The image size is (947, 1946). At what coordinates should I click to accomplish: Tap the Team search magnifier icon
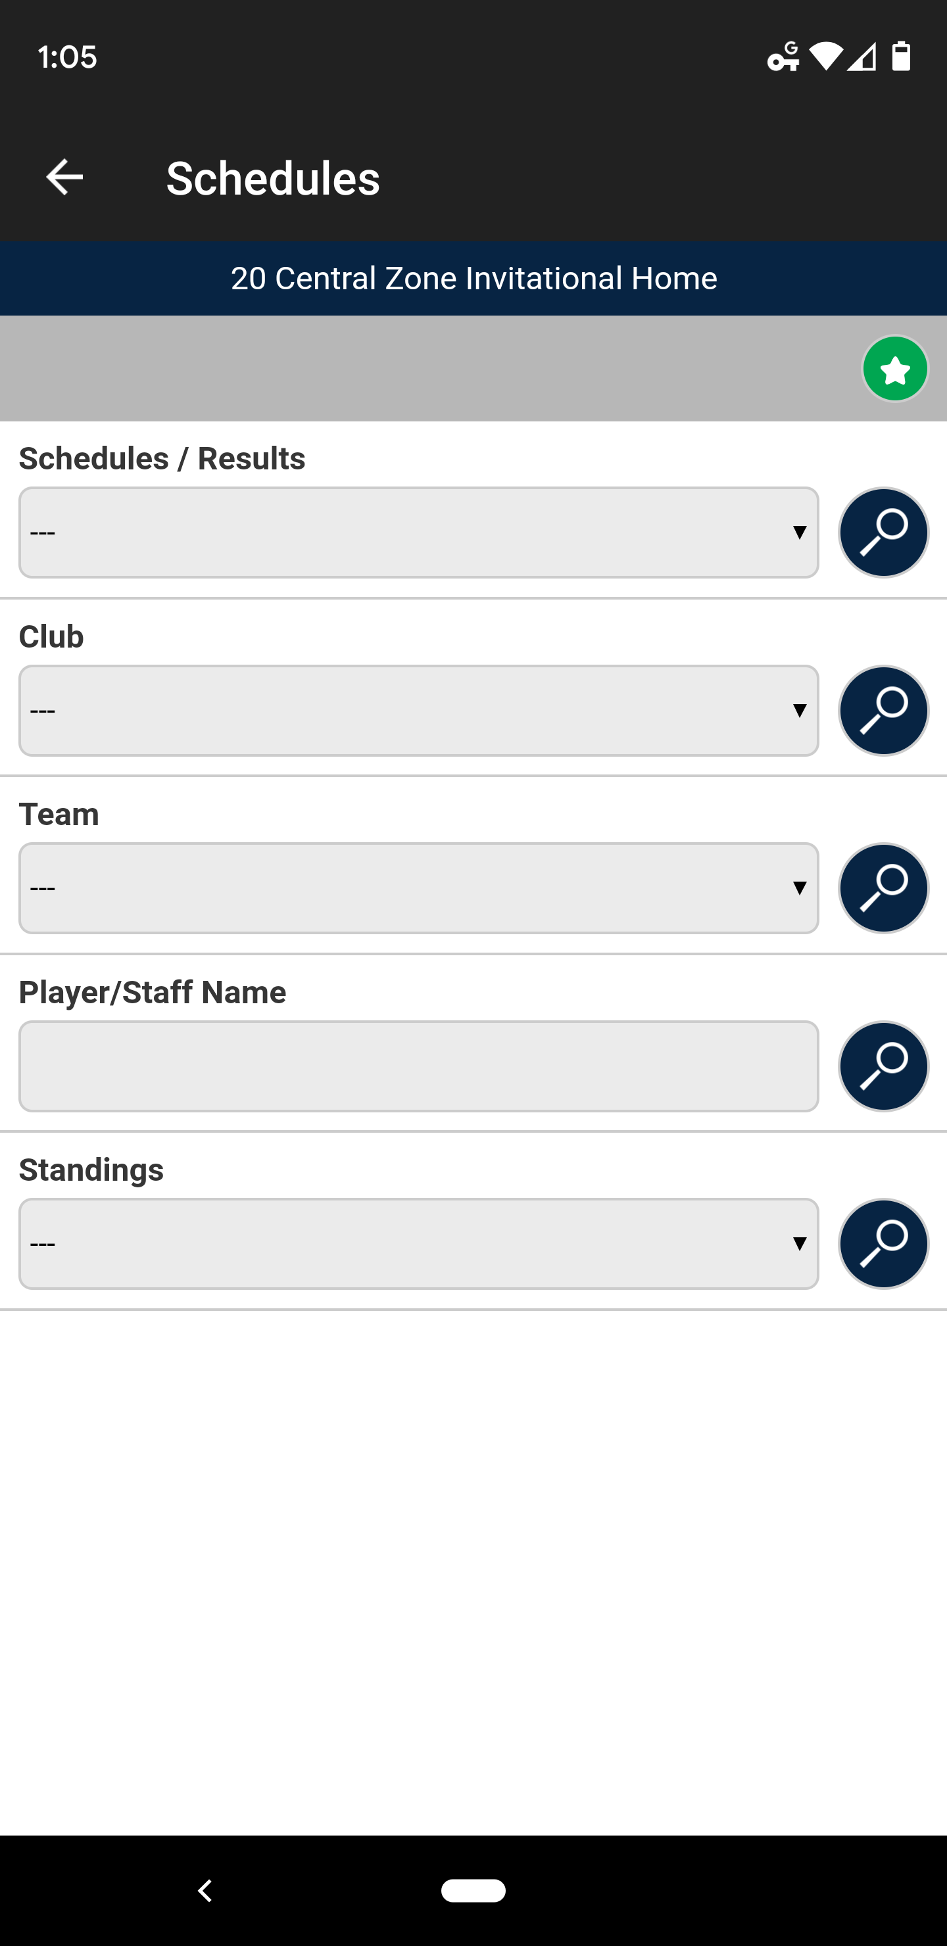click(x=883, y=888)
